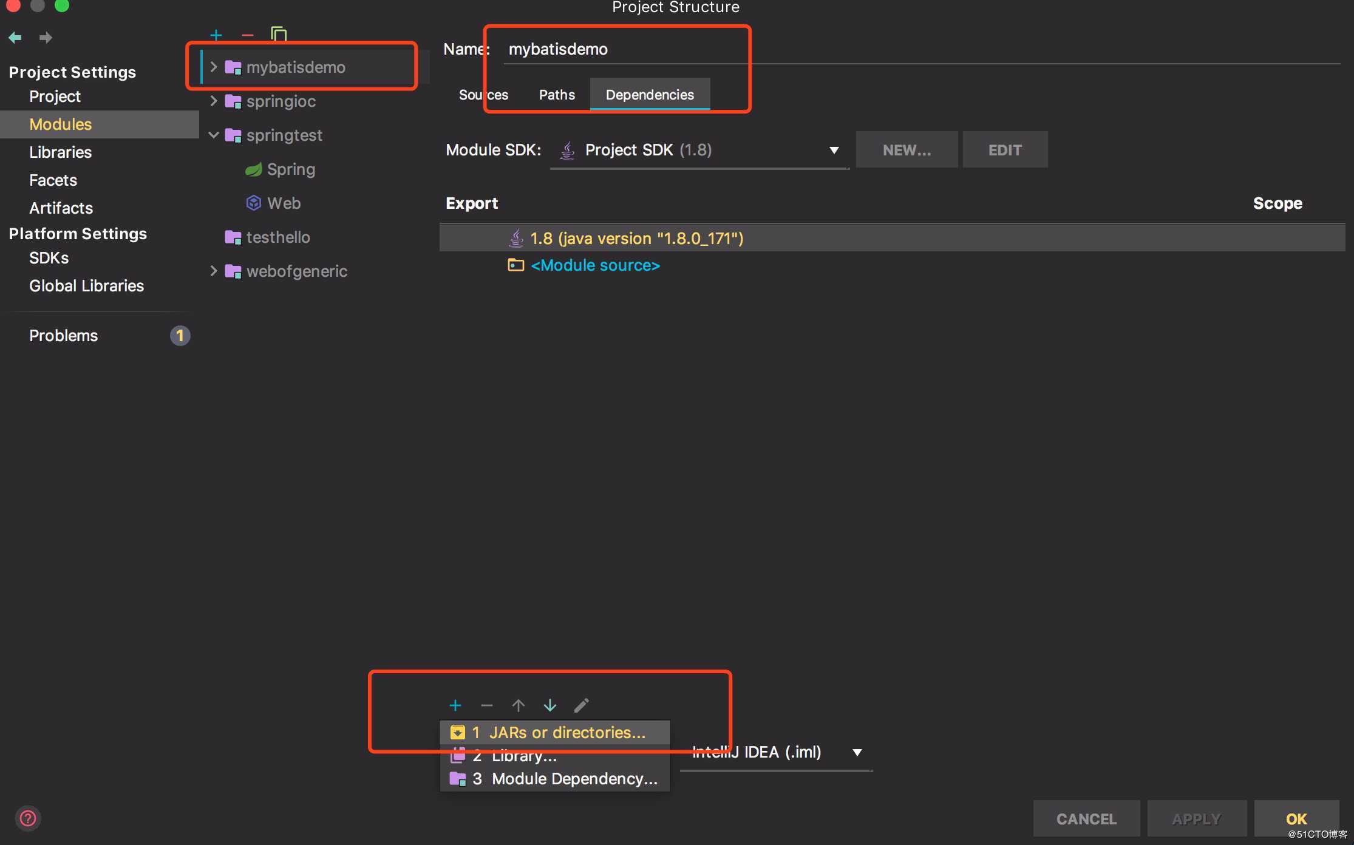This screenshot has width=1354, height=845.
Task: Collapse the springtest module node
Action: tap(214, 135)
